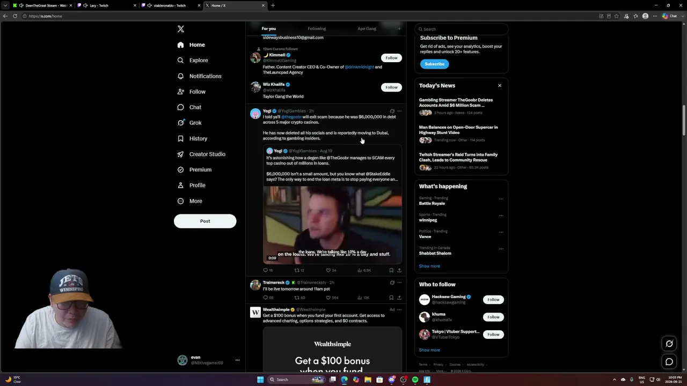The width and height of the screenshot is (687, 386).
Task: Open the @drinkmidnight mention link
Action: click(x=359, y=67)
